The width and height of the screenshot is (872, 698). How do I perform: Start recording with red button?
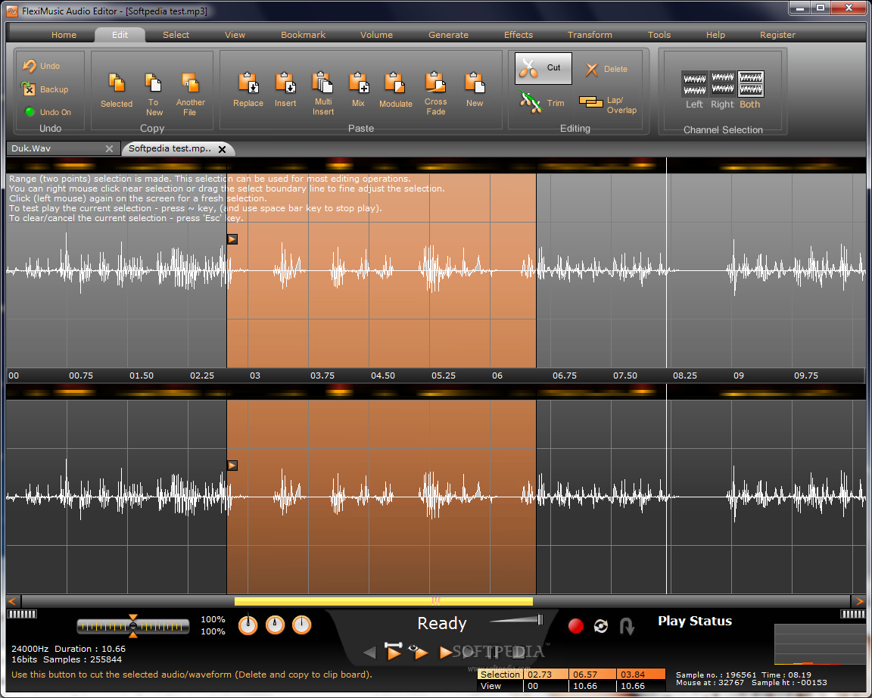point(575,626)
